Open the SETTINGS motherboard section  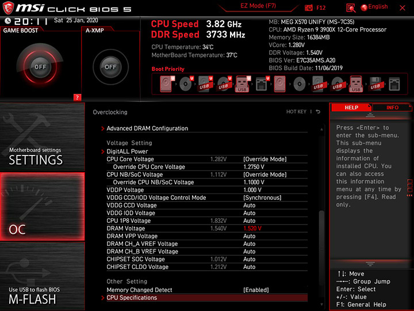click(x=42, y=137)
